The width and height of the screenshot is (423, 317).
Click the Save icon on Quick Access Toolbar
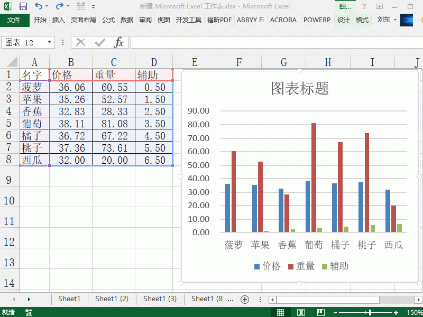23,6
